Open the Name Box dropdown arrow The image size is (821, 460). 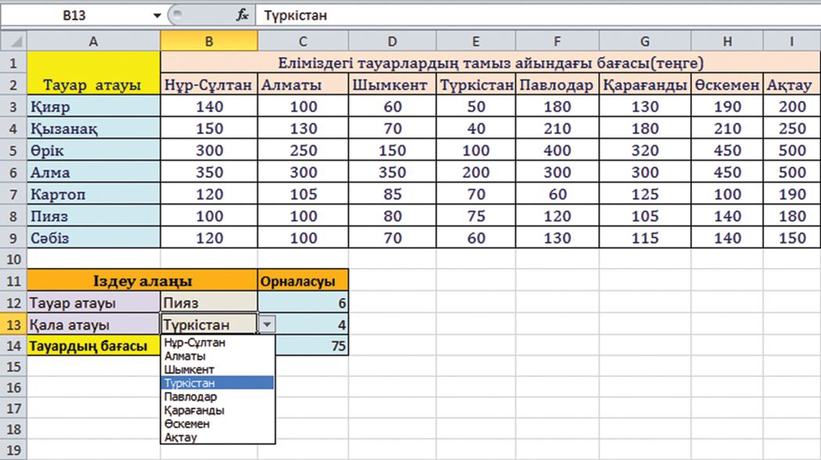click(156, 15)
